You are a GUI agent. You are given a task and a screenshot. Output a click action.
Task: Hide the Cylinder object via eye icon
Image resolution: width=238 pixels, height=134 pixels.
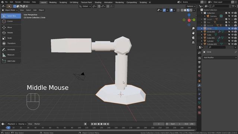[232, 41]
